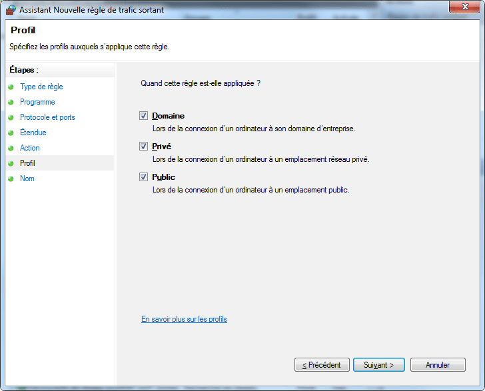Viewport: 485px width, 391px height.
Task: Close the outbound rule wizard window
Action: 465,8
